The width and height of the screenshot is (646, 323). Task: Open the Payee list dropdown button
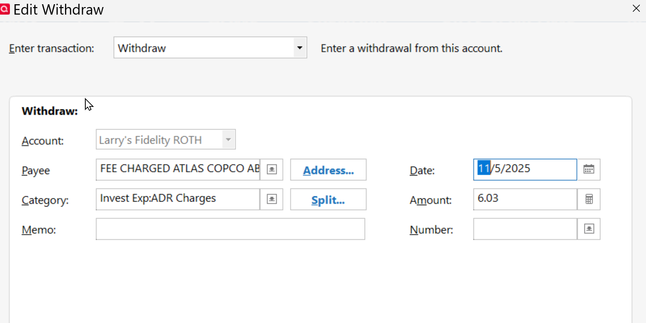click(271, 170)
